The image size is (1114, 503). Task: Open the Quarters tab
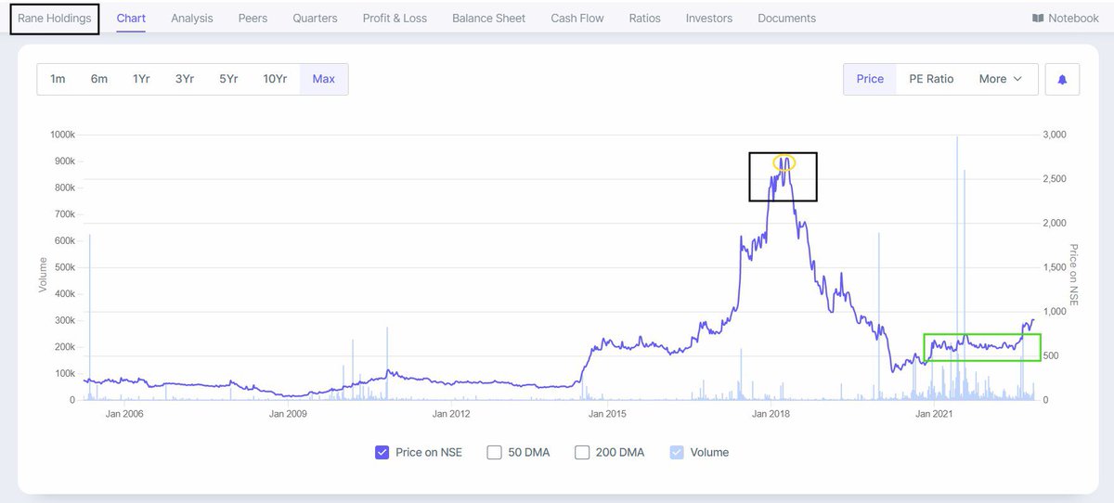pyautogui.click(x=315, y=18)
